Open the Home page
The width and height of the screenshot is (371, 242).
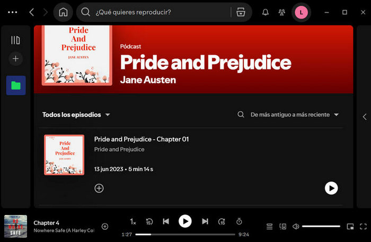point(63,12)
